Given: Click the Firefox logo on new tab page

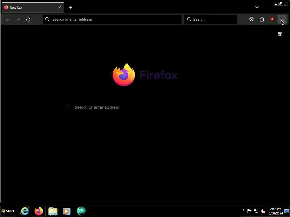Looking at the screenshot, I should [124, 75].
